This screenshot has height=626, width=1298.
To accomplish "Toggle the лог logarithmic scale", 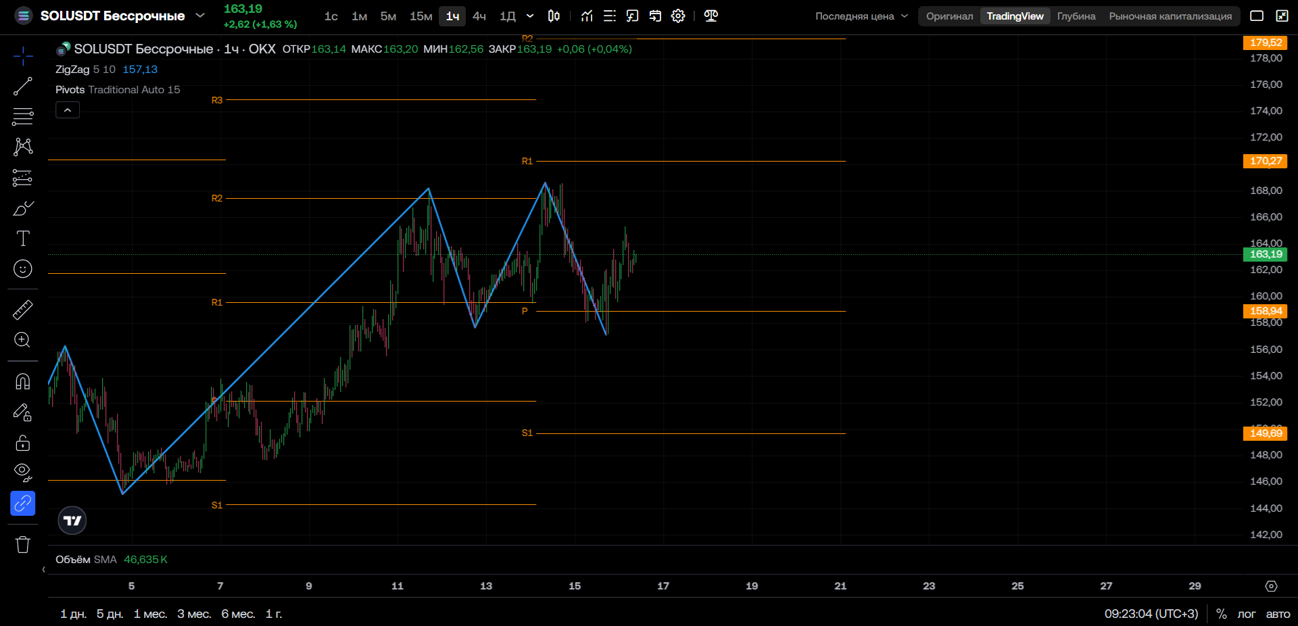I will [1246, 614].
